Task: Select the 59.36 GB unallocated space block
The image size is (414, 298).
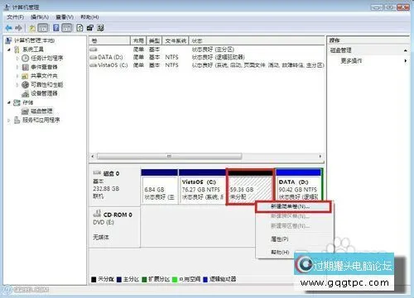Action: tap(250, 187)
